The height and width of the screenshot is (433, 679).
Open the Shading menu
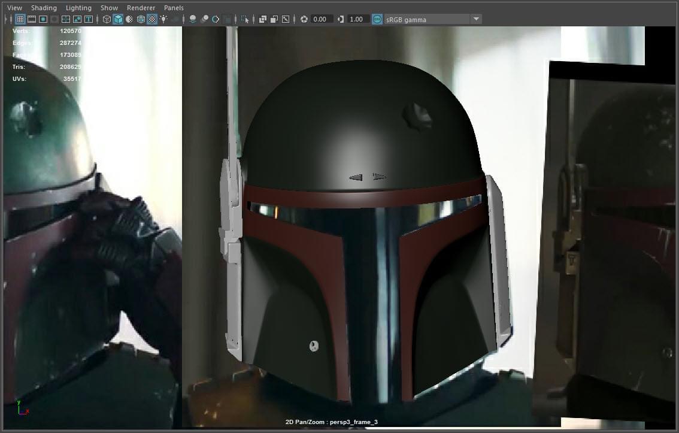(44, 8)
